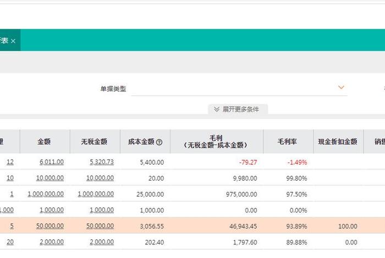This screenshot has height=258, width=385.
Task: Select the profit value 975,000.00
Action: click(x=241, y=194)
